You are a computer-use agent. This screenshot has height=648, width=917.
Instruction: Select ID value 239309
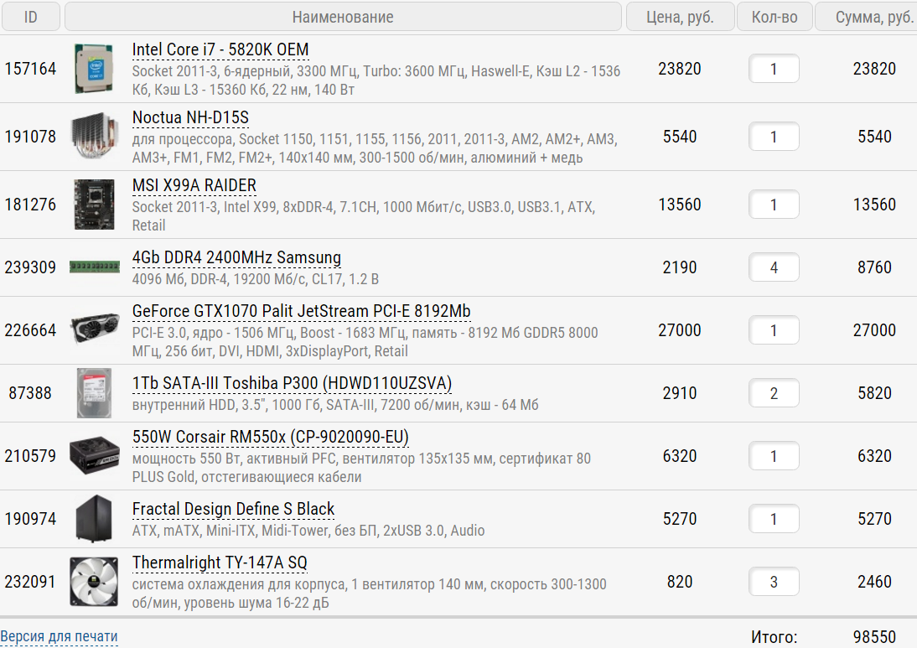[x=30, y=267]
